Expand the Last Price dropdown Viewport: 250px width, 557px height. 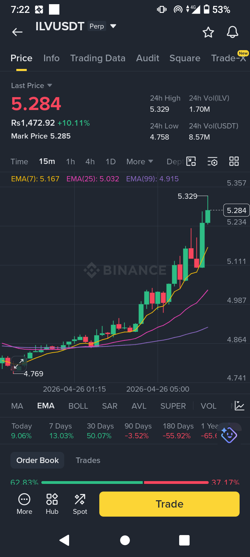coord(49,85)
